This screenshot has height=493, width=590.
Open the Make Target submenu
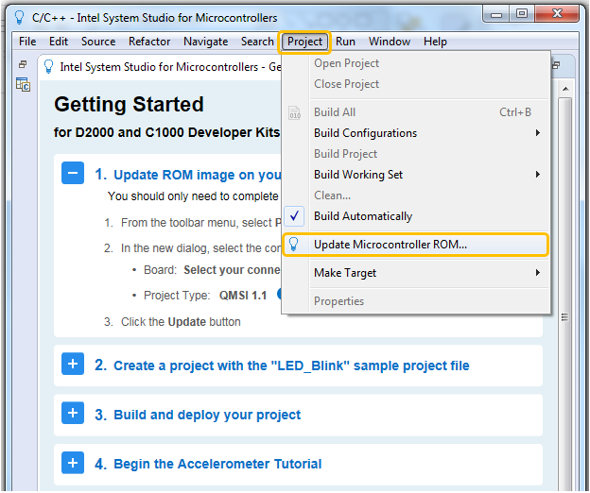345,273
